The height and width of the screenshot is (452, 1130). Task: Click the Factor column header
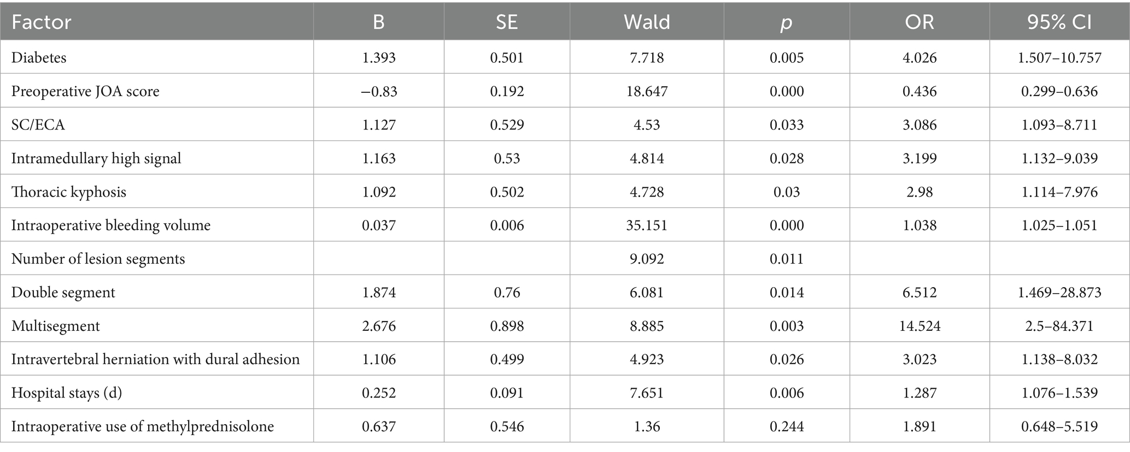pos(42,22)
